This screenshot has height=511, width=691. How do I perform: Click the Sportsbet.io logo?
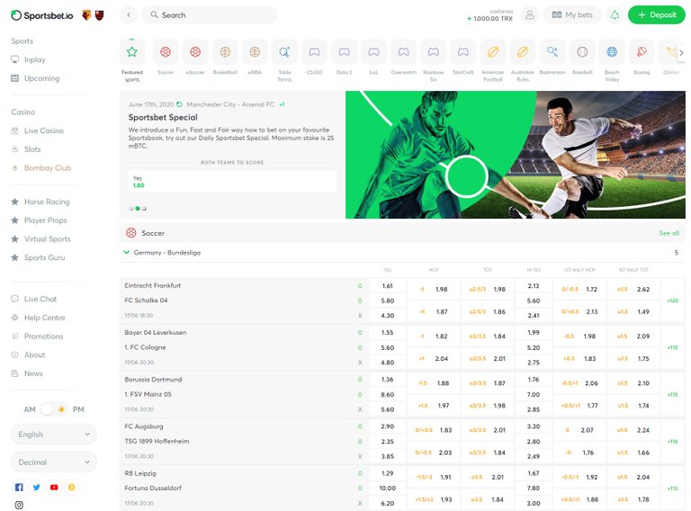pos(42,15)
